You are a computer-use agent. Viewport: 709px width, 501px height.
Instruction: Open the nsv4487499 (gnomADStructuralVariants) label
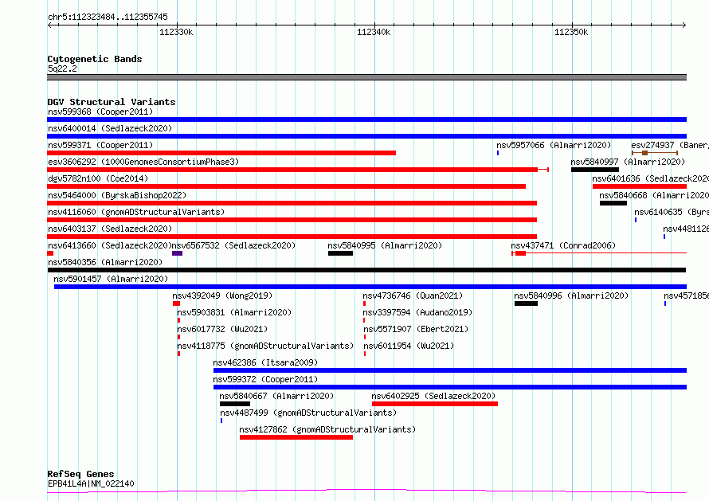tap(308, 413)
